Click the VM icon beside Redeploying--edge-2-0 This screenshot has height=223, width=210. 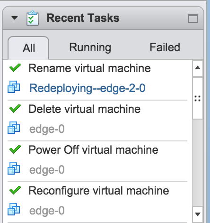click(14, 87)
